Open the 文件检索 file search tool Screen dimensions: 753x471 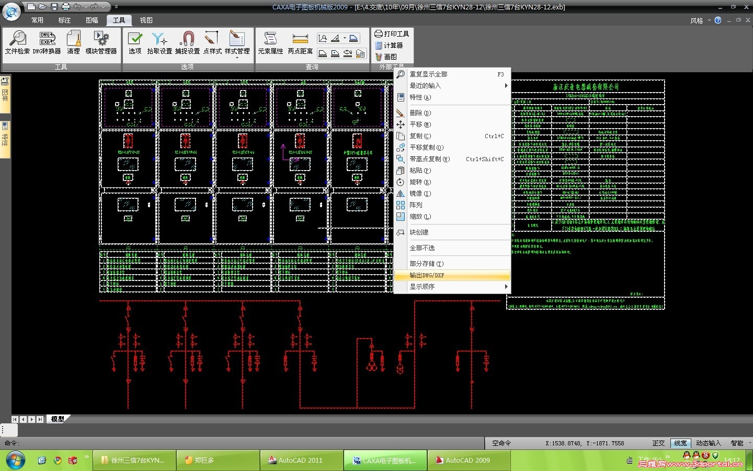[x=17, y=42]
